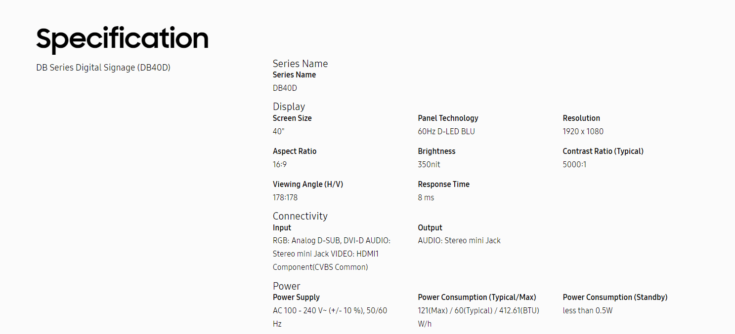Click the Connectivity section header
This screenshot has width=735, height=334.
(x=300, y=216)
